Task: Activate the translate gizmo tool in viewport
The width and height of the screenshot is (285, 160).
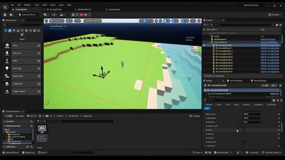Action: pyautogui.click(x=145, y=21)
